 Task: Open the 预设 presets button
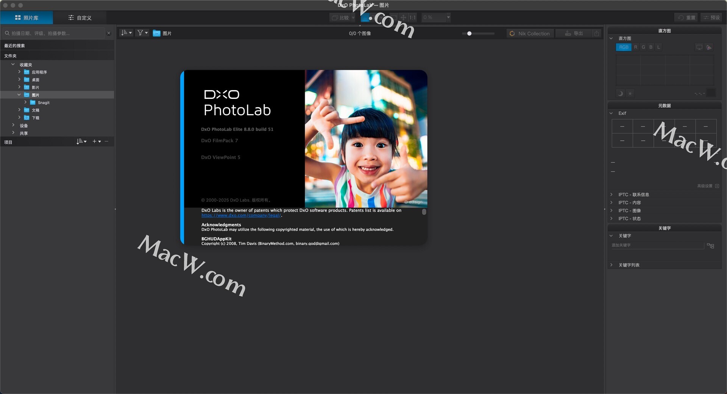click(x=711, y=17)
